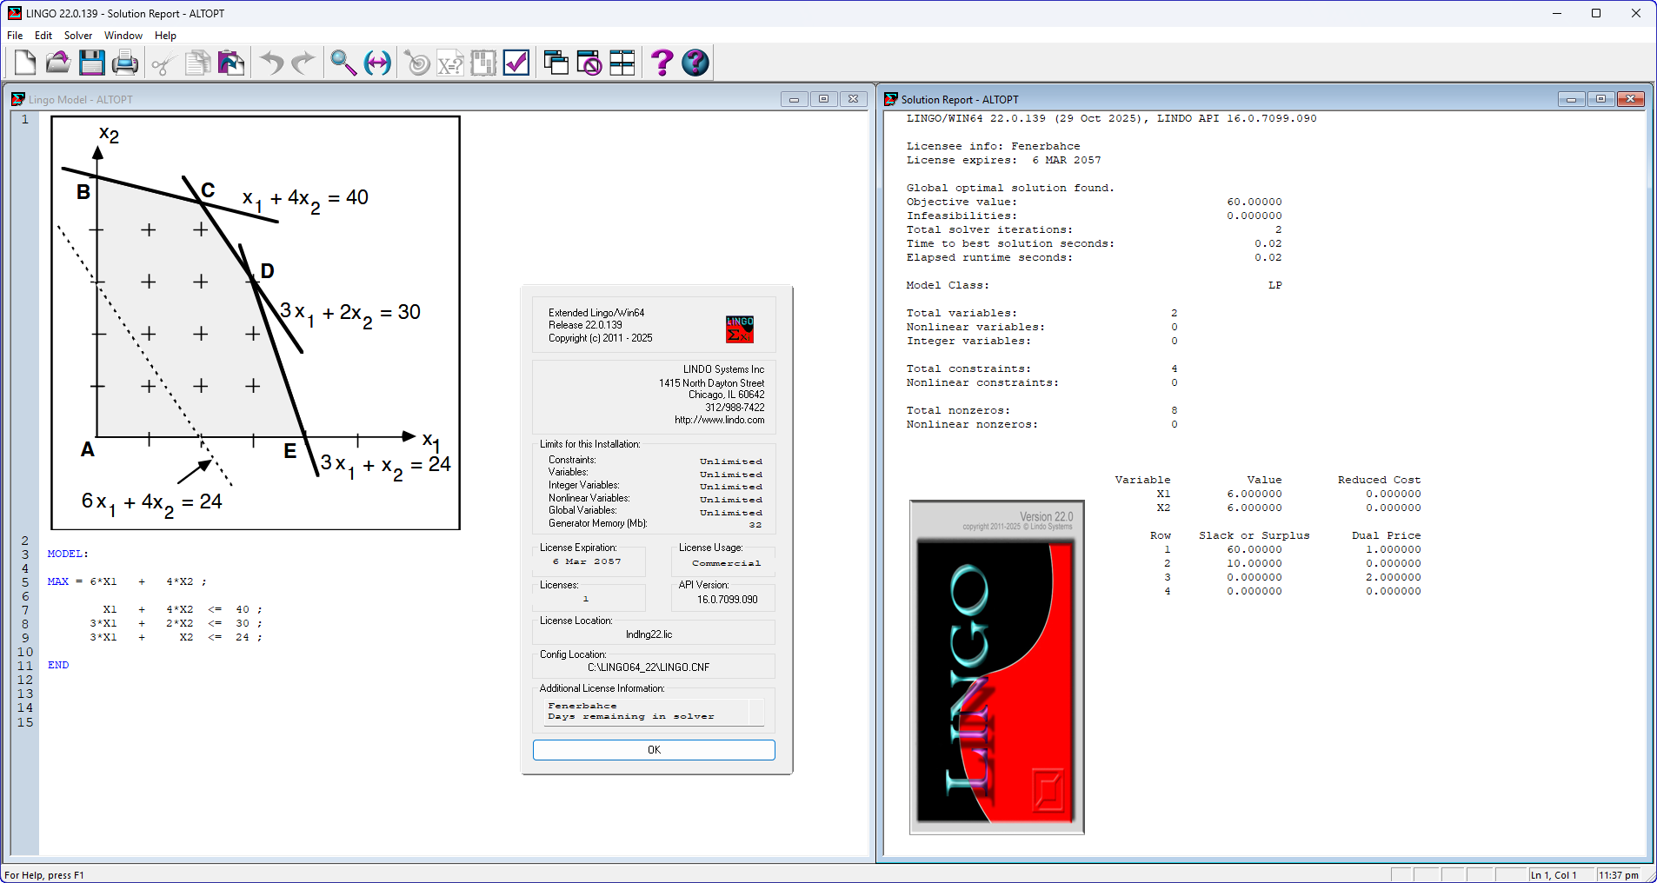The image size is (1657, 883).
Task: Close the Solution Report ALTOPT window
Action: point(1630,99)
